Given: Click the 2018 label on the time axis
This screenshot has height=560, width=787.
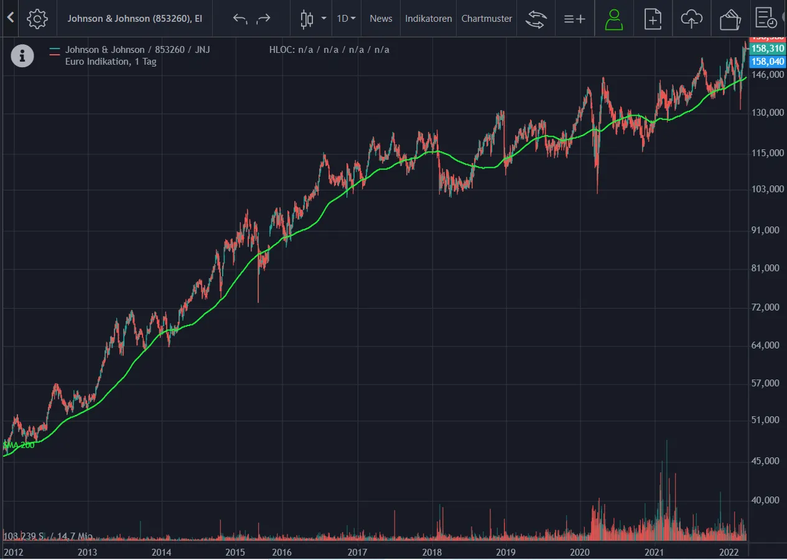Looking at the screenshot, I should tap(432, 551).
